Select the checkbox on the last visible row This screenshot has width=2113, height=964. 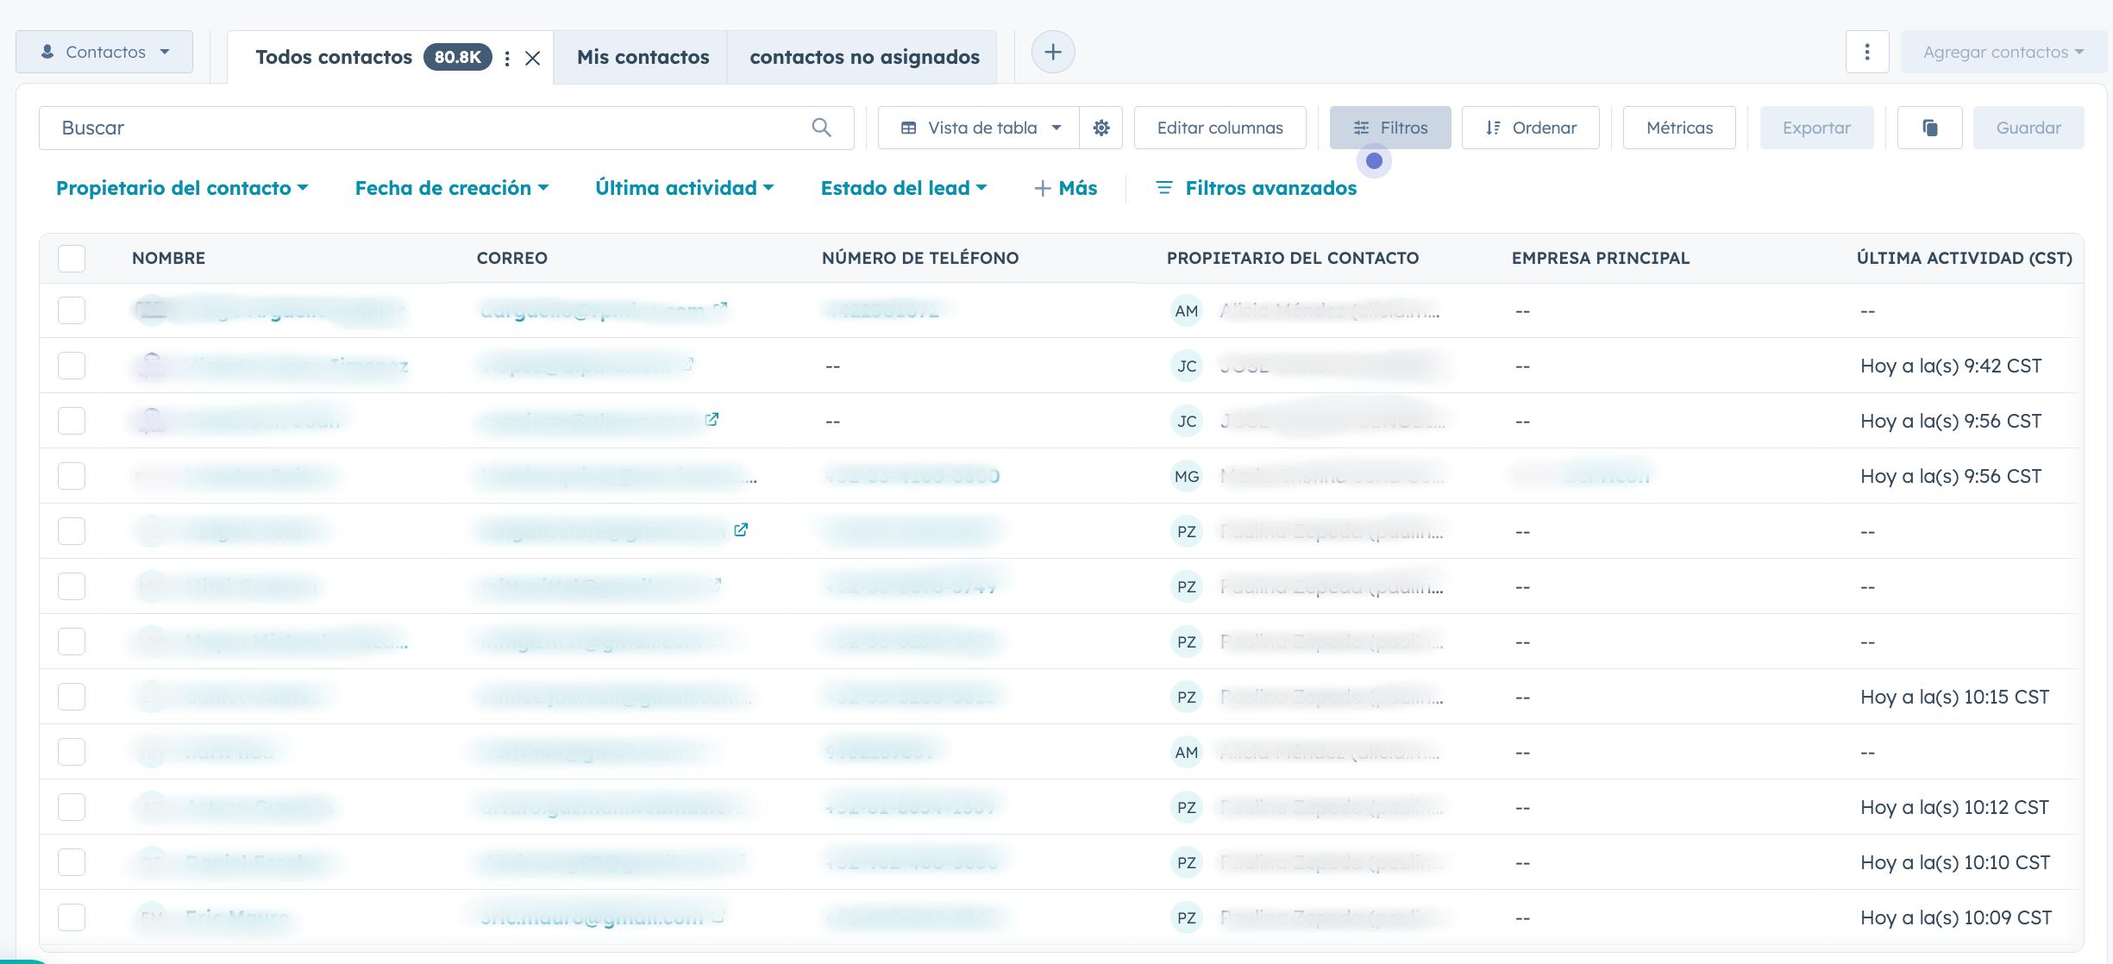pyautogui.click(x=72, y=917)
